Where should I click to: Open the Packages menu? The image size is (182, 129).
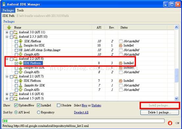tap(8, 10)
